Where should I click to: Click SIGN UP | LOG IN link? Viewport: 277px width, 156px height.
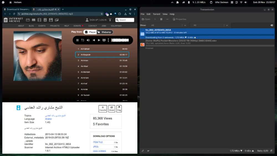[x=98, y=20]
